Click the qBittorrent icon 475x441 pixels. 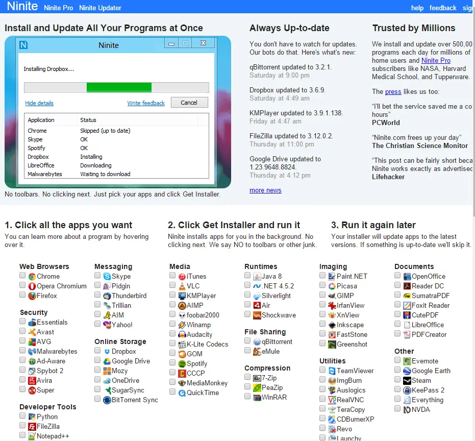click(x=257, y=342)
